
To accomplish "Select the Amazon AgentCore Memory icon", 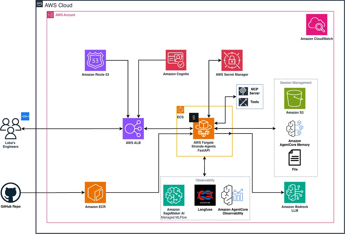I will click(295, 129).
